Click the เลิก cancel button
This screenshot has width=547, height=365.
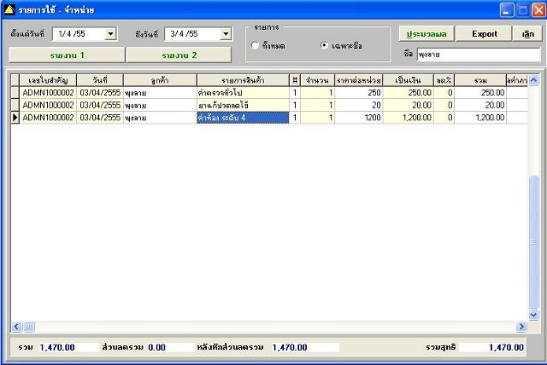pos(527,34)
